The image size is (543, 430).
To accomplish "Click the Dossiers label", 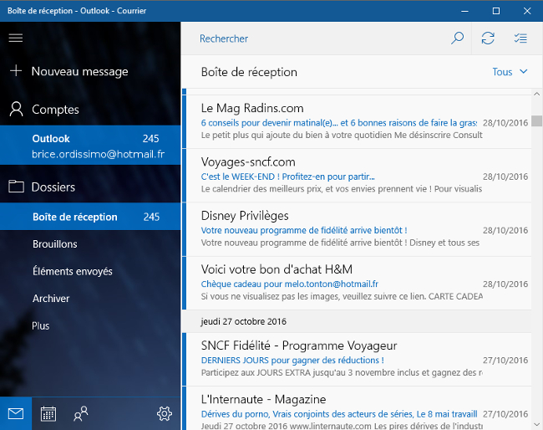I will pos(53,187).
